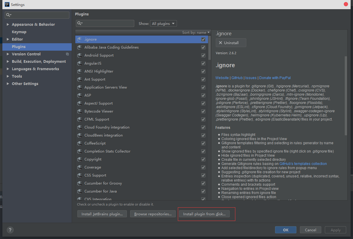This screenshot has width=353, height=239.
Task: Disable ANSI Highlighter plugin checkbox
Action: [x=203, y=71]
